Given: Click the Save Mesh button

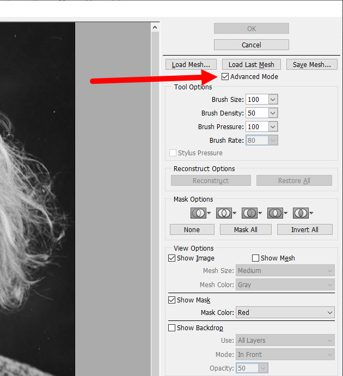Looking at the screenshot, I should pos(312,64).
